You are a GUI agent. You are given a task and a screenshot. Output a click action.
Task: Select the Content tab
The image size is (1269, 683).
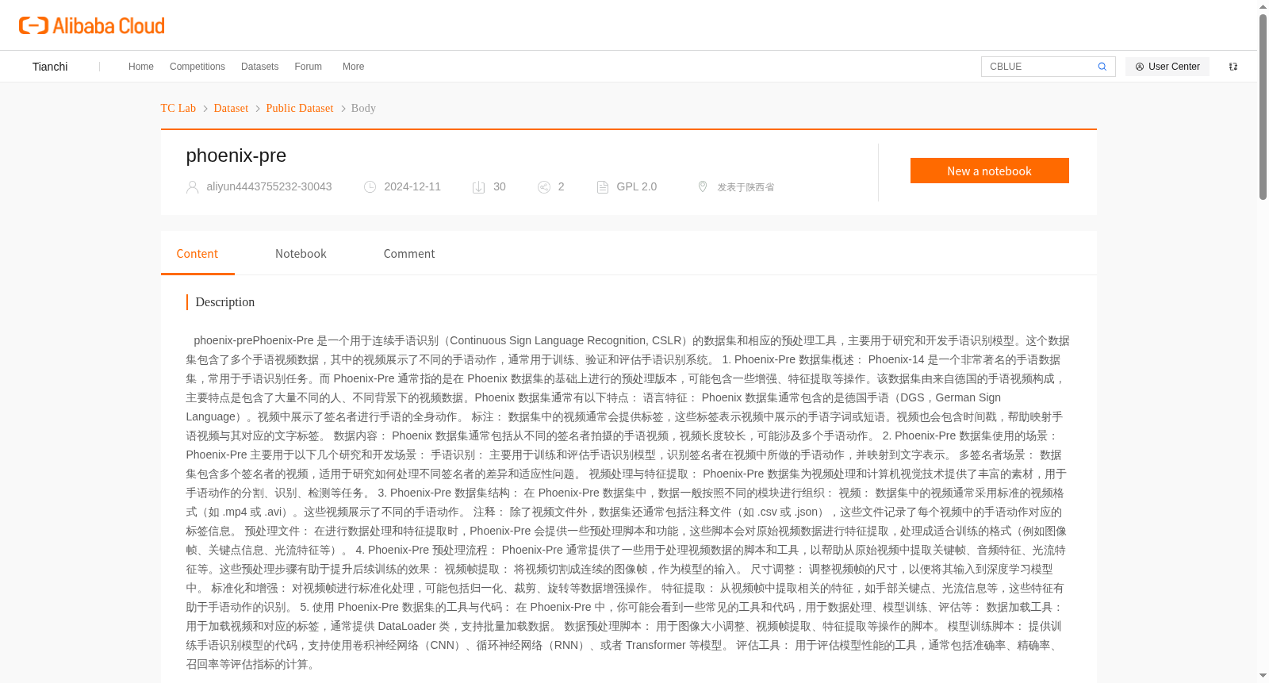tap(197, 254)
